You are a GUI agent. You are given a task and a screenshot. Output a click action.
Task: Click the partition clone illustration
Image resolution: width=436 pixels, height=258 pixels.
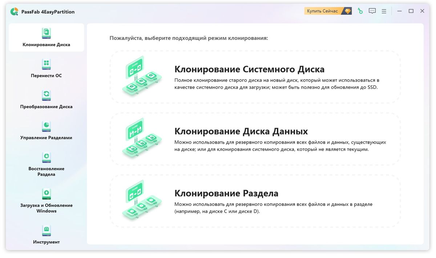pos(141,200)
